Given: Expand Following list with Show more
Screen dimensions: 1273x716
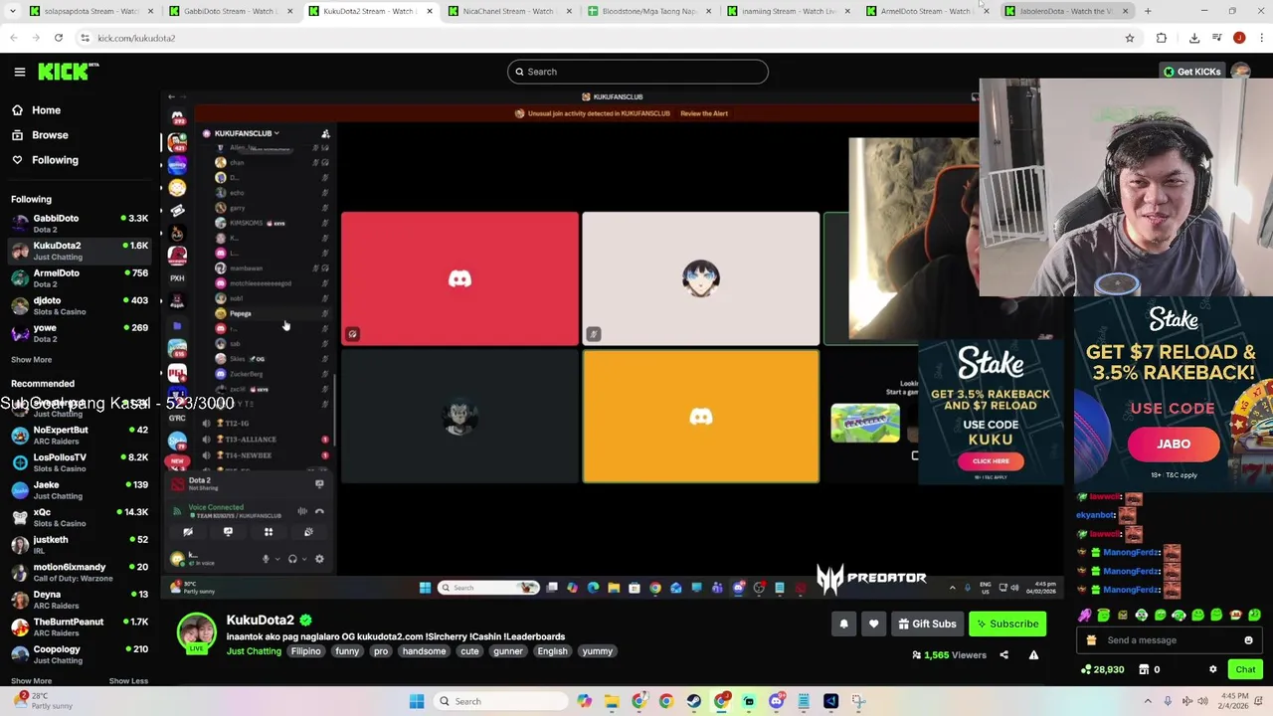Looking at the screenshot, I should 31,360.
